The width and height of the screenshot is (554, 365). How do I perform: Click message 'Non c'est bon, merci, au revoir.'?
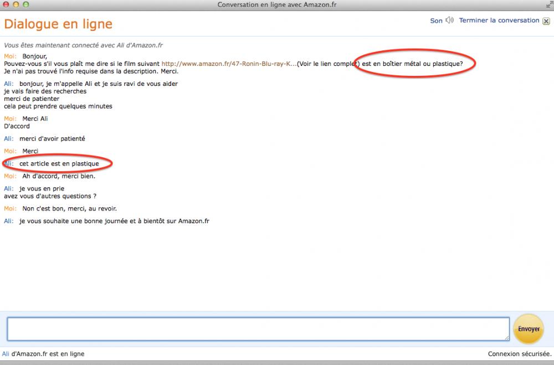tap(70, 208)
